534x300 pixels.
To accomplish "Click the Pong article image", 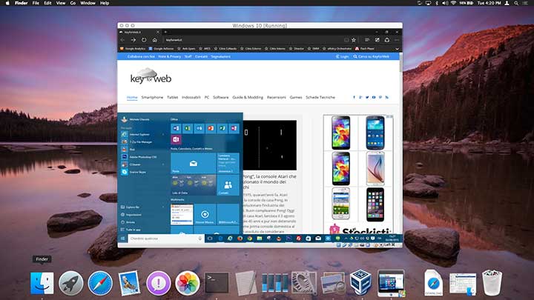I will pos(270,145).
